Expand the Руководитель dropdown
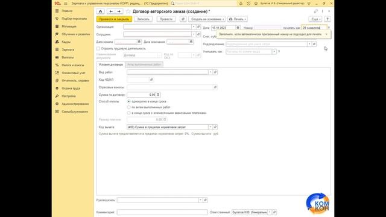This screenshot has width=386, height=217. tap(200, 200)
